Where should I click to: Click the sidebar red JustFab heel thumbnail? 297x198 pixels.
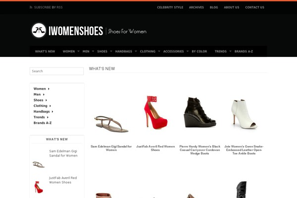39,187
